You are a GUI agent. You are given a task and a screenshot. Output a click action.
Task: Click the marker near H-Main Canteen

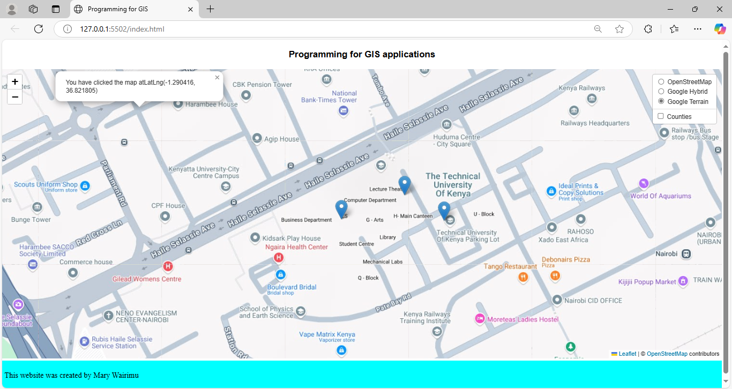coord(444,211)
